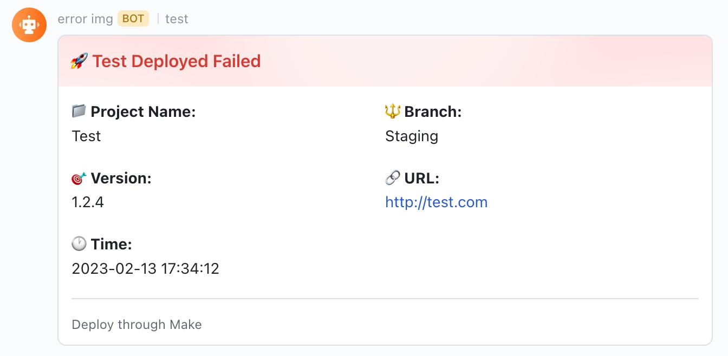This screenshot has height=356, width=728.
Task: Click the timestamp 2023-02-13 17:34:12
Action: tap(145, 268)
